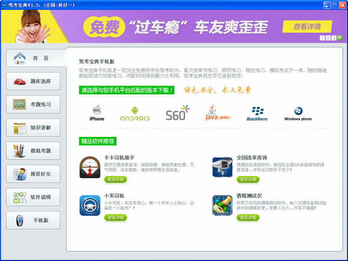Click the 全国违章查询 camera icon

tap(222, 167)
